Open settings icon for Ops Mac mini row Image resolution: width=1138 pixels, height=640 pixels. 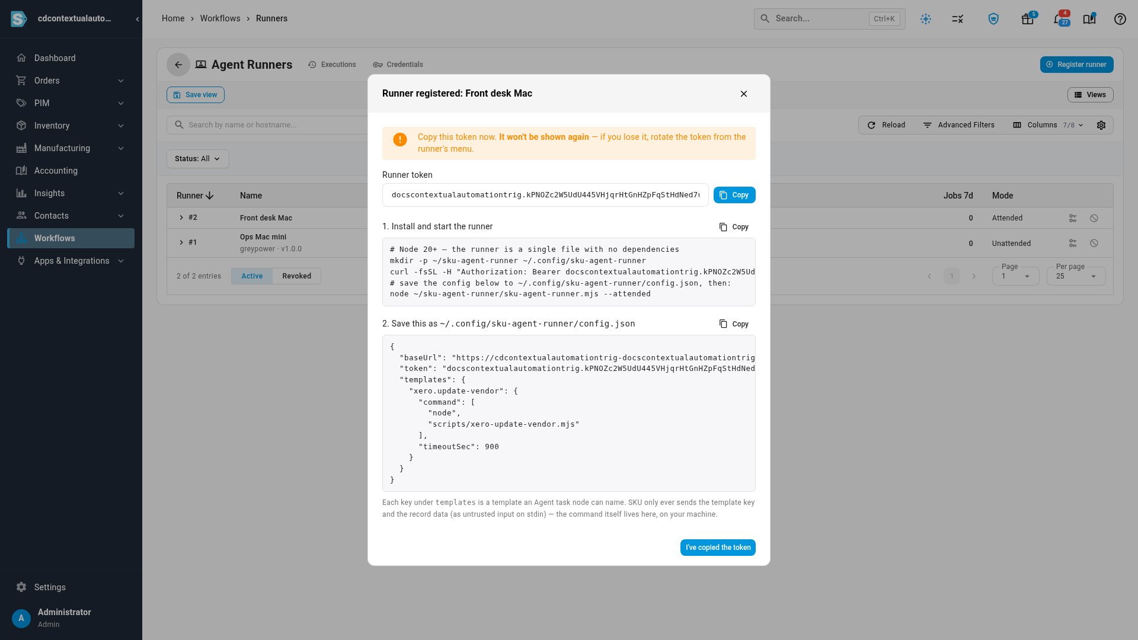[x=1073, y=243]
